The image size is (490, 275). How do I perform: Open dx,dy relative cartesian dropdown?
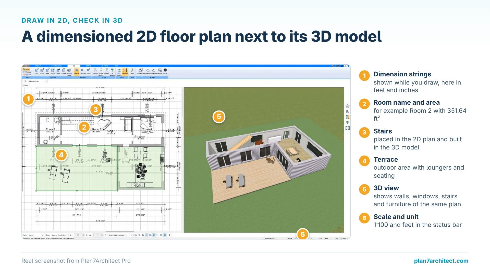point(118,235)
